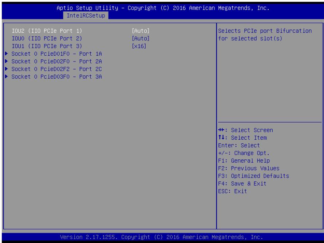Select the IntelRCSetup tab
Screen dimensions: 324x243
pyautogui.click(x=86, y=16)
